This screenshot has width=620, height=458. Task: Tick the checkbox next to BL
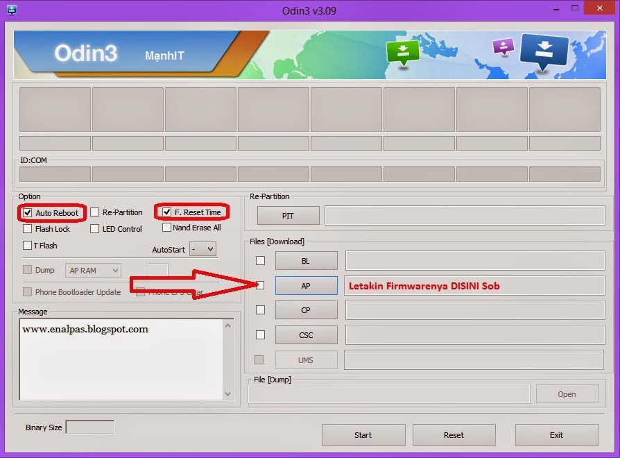point(260,261)
